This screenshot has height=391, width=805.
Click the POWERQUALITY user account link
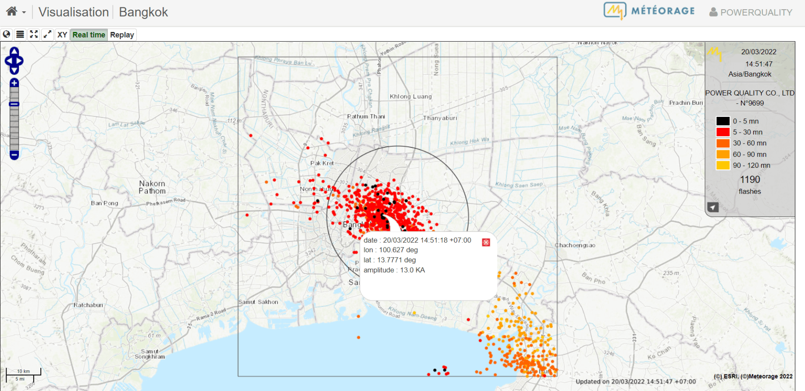[x=751, y=12]
